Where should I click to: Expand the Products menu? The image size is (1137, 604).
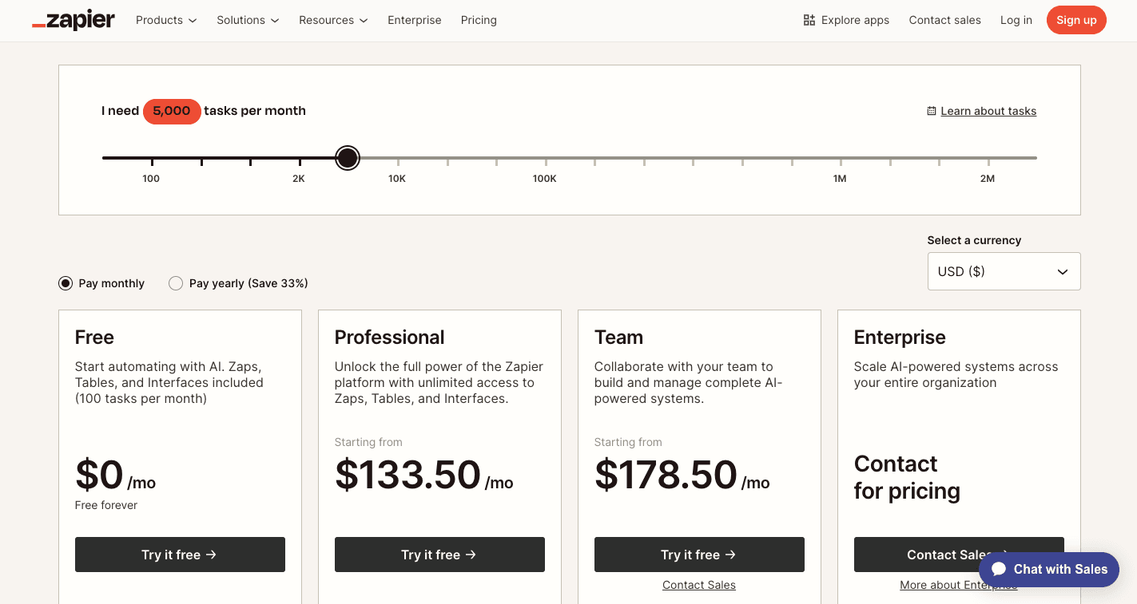165,20
